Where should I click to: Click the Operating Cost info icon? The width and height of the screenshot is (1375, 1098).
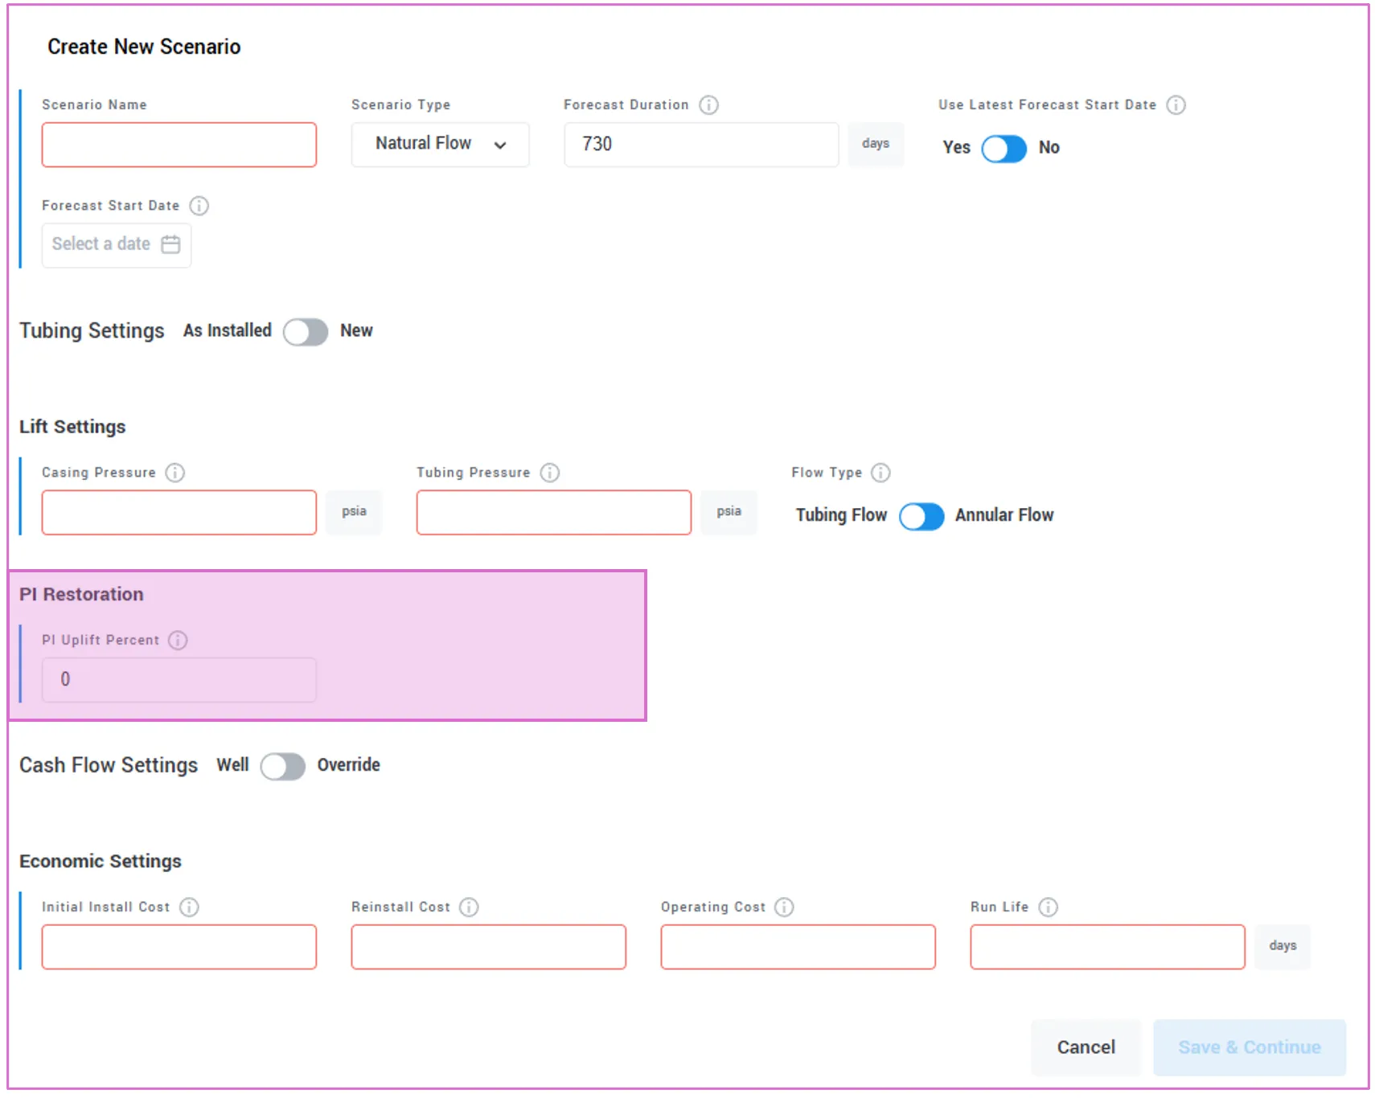784,907
